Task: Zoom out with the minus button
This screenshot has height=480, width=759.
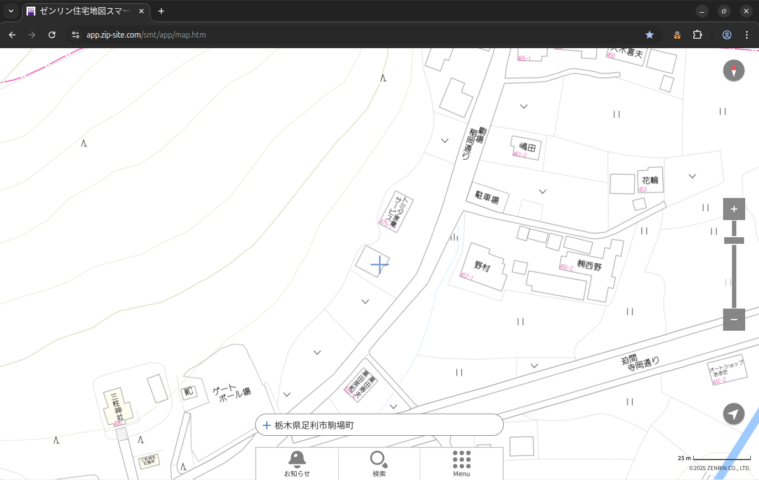Action: pyautogui.click(x=734, y=320)
